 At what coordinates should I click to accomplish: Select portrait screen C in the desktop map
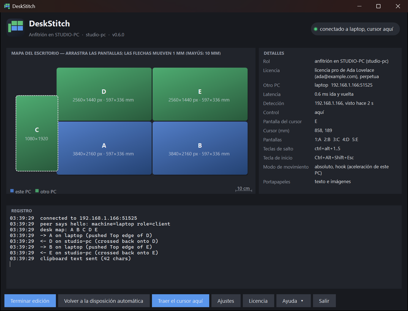click(x=37, y=133)
